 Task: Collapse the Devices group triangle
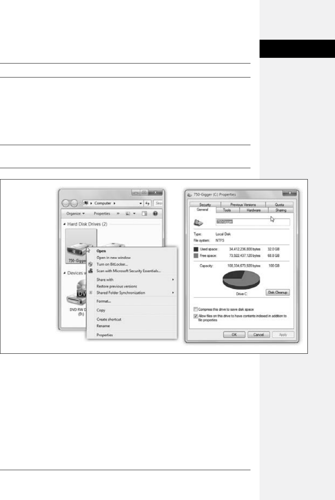tap(64, 272)
